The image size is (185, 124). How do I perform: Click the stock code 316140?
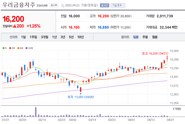coord(42,6)
